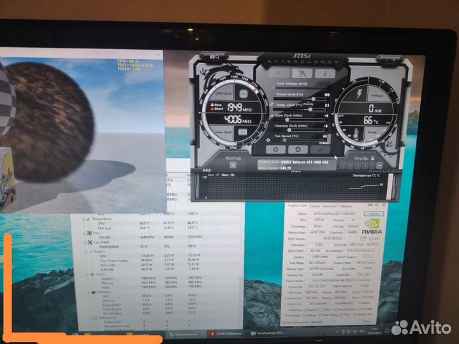Open the Sensors tab in GPU-Z
This screenshot has height=344, width=459.
(x=315, y=206)
